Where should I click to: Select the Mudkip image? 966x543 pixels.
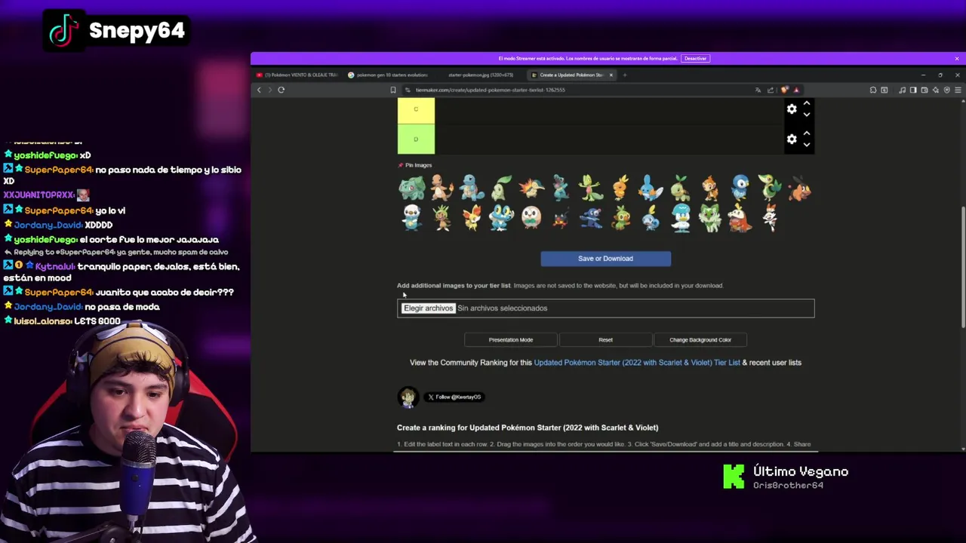click(651, 188)
